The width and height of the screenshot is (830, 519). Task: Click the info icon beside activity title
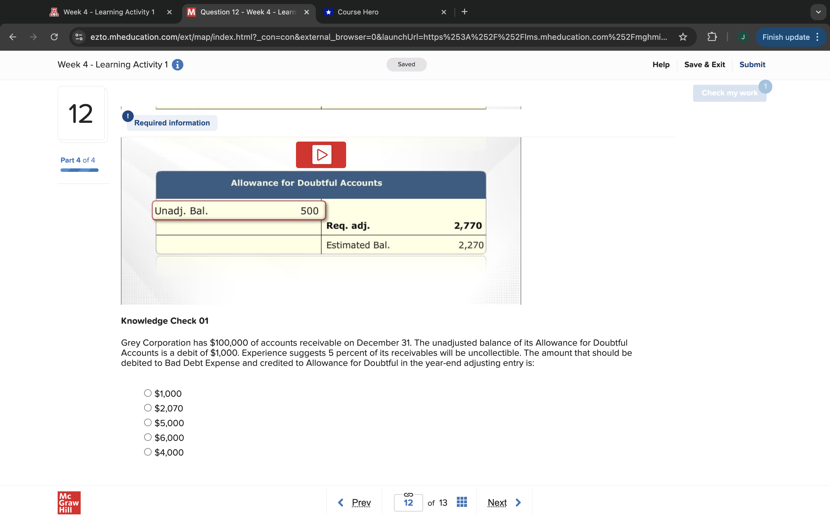click(177, 65)
